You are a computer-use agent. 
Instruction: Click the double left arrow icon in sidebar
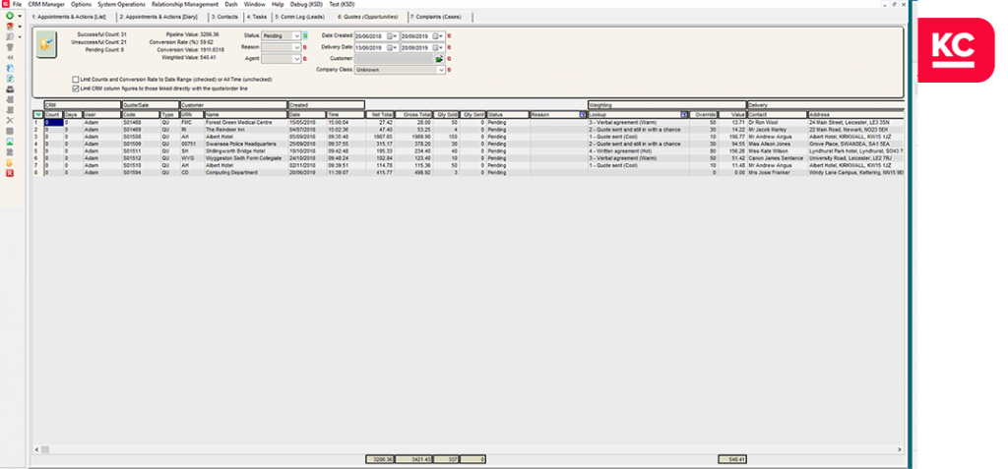coord(10,57)
